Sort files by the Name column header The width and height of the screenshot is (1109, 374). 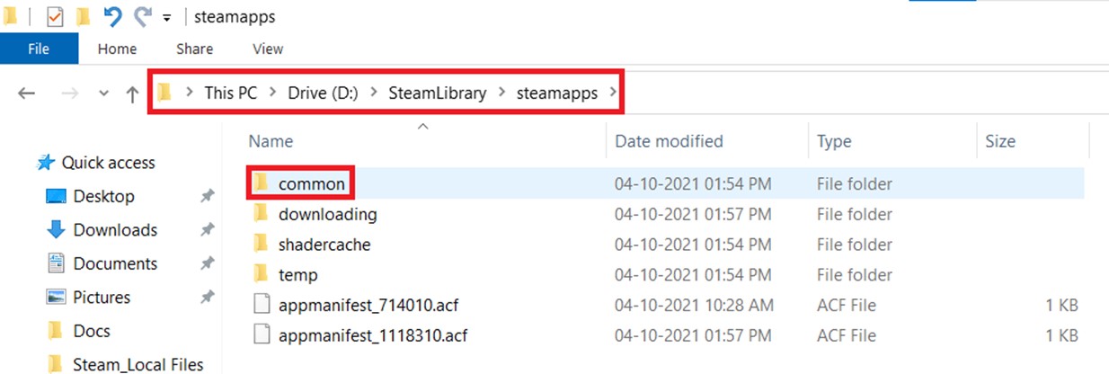click(x=271, y=141)
